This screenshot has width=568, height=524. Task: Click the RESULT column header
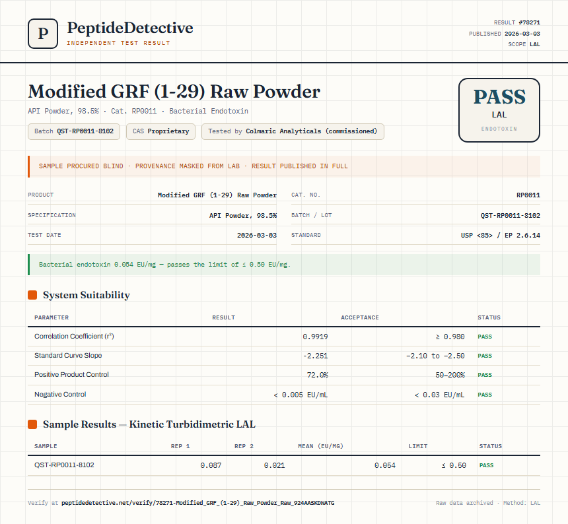tap(223, 317)
